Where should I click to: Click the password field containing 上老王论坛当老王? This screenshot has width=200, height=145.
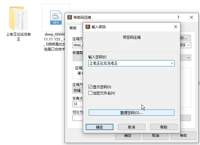click(132, 63)
